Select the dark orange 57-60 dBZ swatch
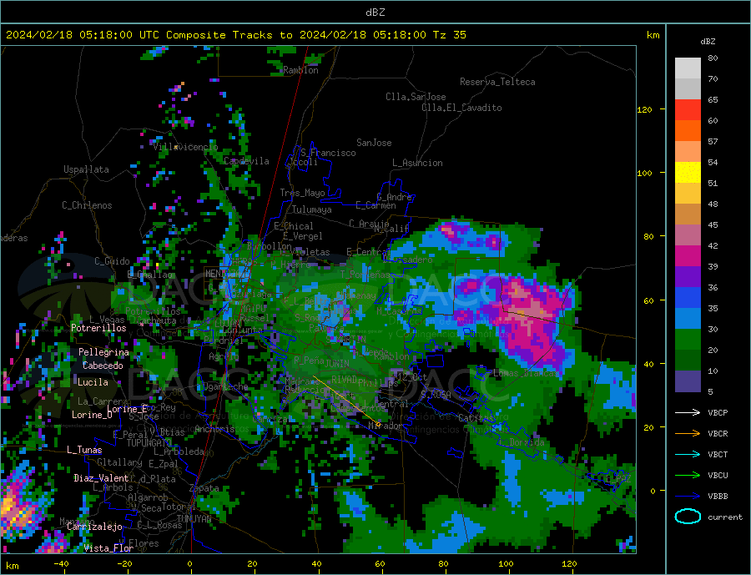This screenshot has width=751, height=575. 688,131
